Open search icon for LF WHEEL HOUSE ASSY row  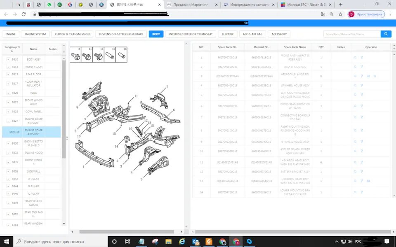coord(355,86)
